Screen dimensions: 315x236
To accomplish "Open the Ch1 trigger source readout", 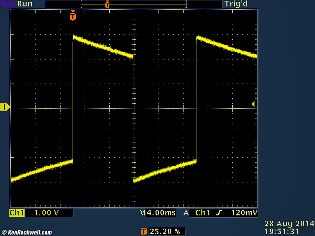I will click(x=203, y=213).
